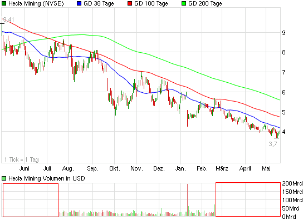Click the tallest red volume spike in January

point(187,200)
